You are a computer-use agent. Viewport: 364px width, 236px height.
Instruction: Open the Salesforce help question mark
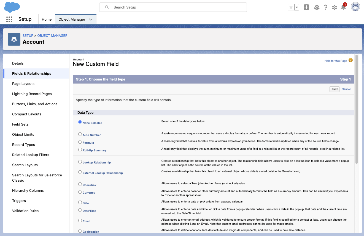point(326,7)
